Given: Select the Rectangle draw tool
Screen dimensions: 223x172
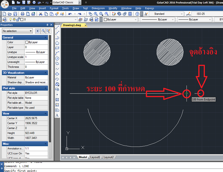Looking at the screenshot, I should tap(57, 48).
